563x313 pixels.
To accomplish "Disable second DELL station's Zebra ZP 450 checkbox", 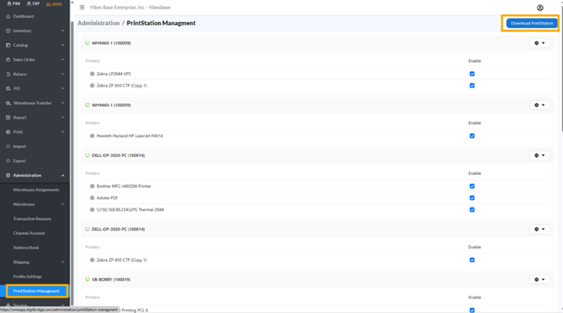I will [472, 260].
